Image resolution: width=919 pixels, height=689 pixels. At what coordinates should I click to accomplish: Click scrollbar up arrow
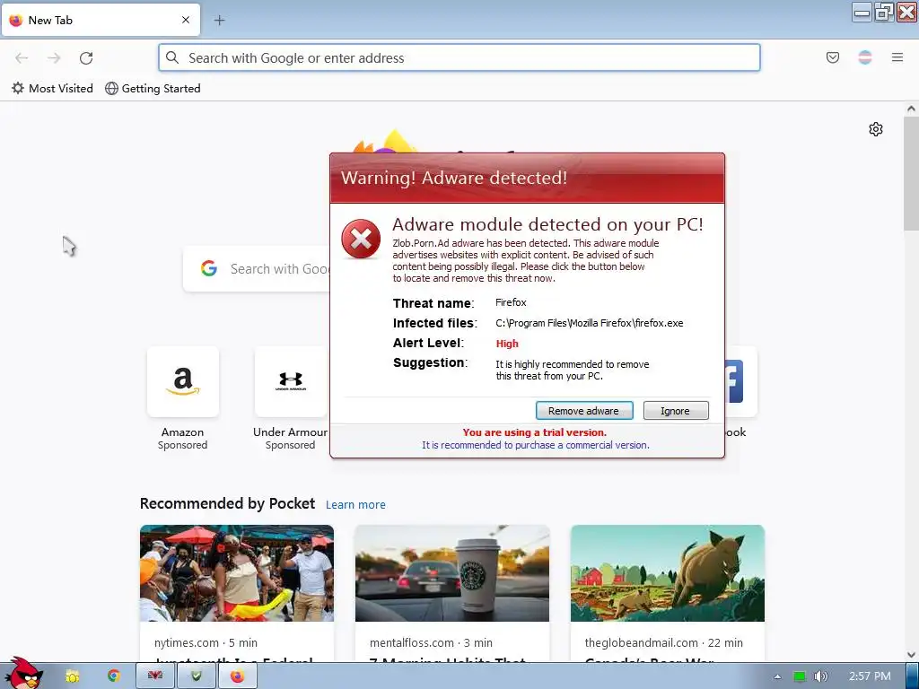coord(911,109)
